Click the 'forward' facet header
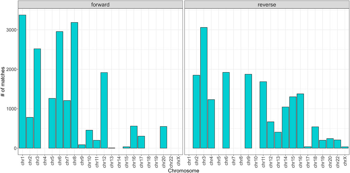 (100, 5)
